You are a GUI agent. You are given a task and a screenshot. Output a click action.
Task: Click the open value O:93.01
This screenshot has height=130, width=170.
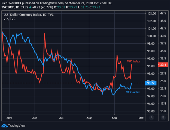point(59,7)
